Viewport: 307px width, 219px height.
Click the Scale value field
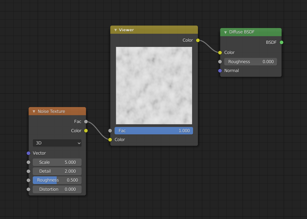[x=57, y=162]
